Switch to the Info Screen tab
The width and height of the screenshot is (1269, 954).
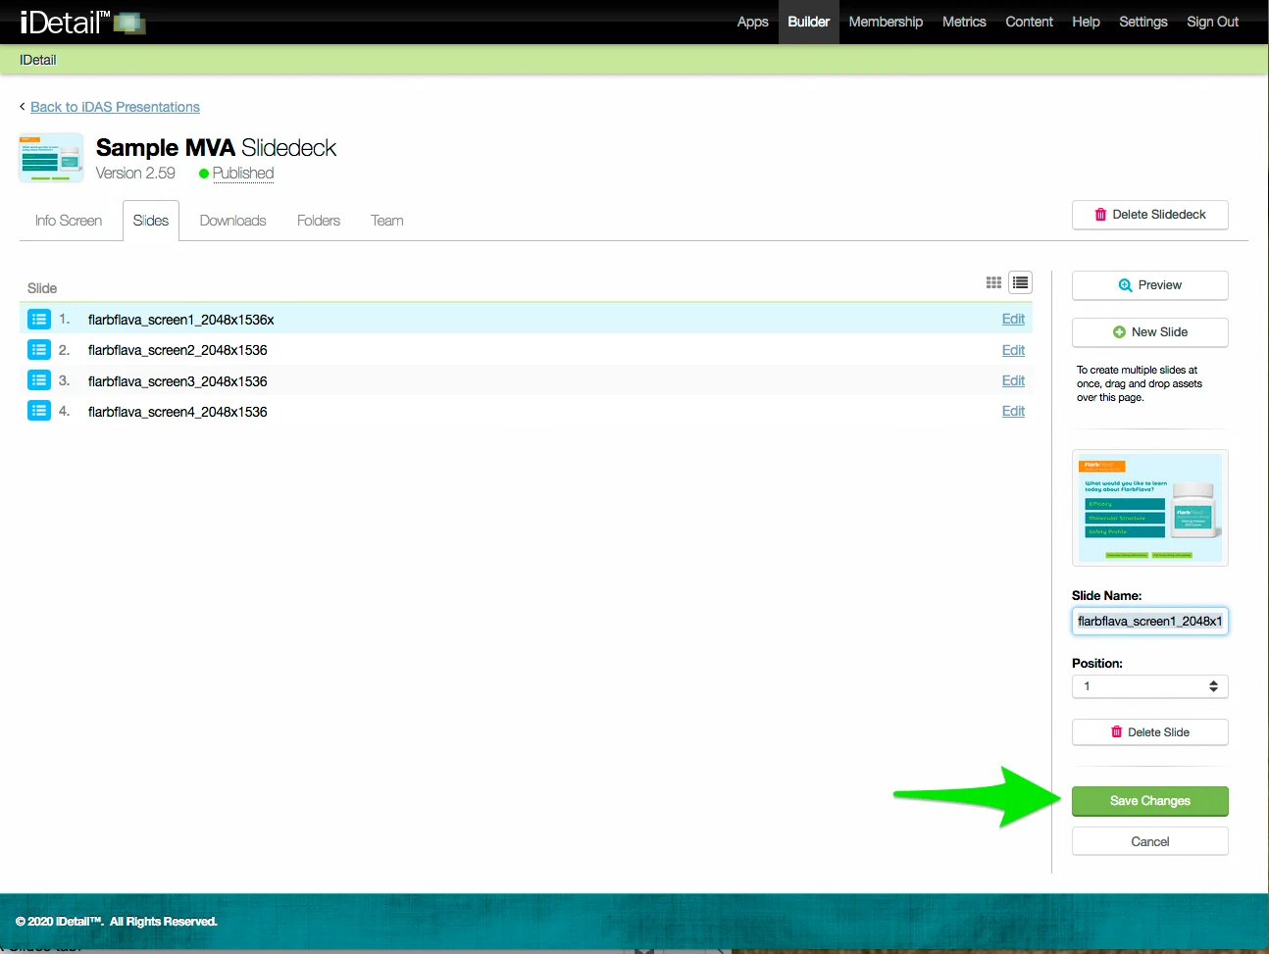coord(69,221)
